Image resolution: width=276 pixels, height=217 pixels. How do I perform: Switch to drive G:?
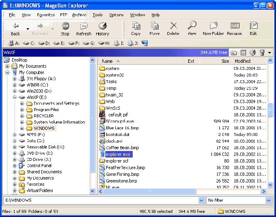(89, 43)
